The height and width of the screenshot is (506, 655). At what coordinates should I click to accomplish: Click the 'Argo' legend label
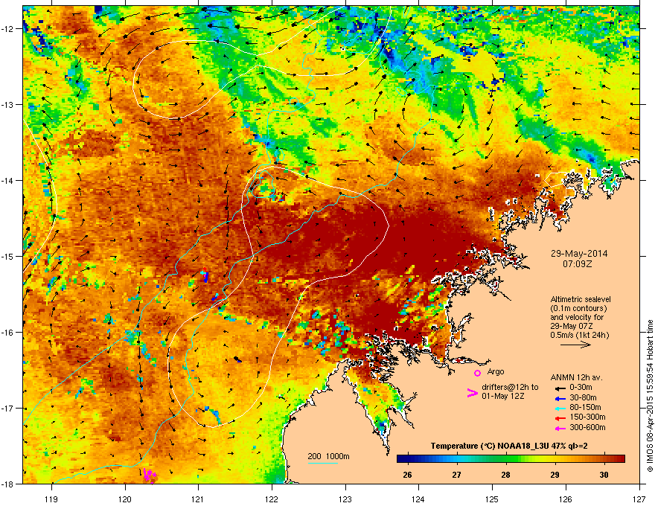click(496, 371)
